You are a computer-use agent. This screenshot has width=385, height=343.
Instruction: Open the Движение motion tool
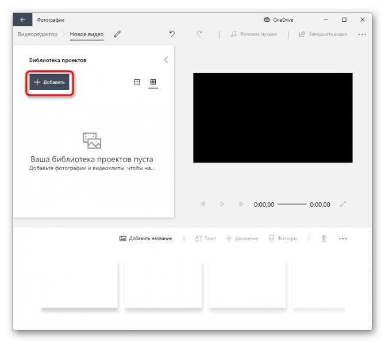241,238
